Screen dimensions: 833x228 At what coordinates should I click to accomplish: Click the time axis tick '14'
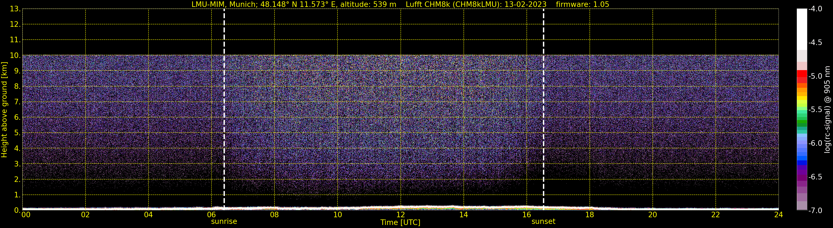(x=464, y=215)
